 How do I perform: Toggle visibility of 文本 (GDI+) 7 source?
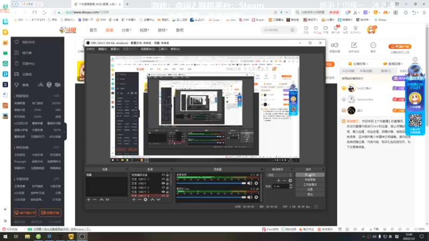tap(164, 179)
